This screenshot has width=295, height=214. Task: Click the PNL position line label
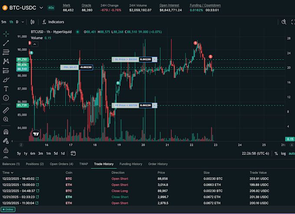69,67
